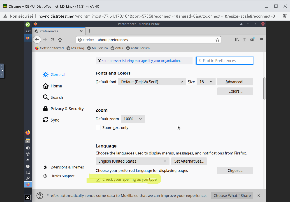290x202 pixels.
Task: Open Firefox Support link
Action: click(59, 176)
